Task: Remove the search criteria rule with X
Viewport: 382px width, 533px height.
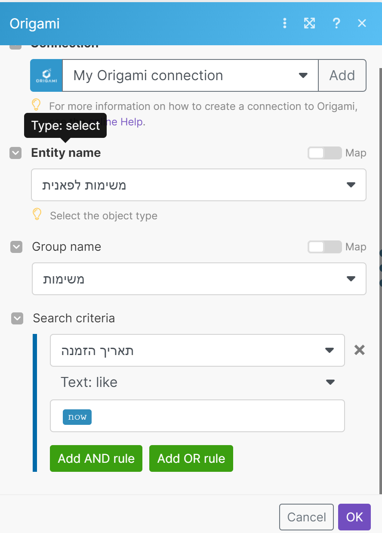Action: click(x=359, y=350)
